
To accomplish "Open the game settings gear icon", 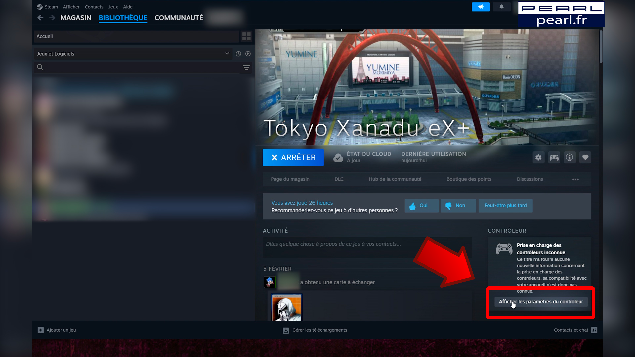I will point(538,157).
